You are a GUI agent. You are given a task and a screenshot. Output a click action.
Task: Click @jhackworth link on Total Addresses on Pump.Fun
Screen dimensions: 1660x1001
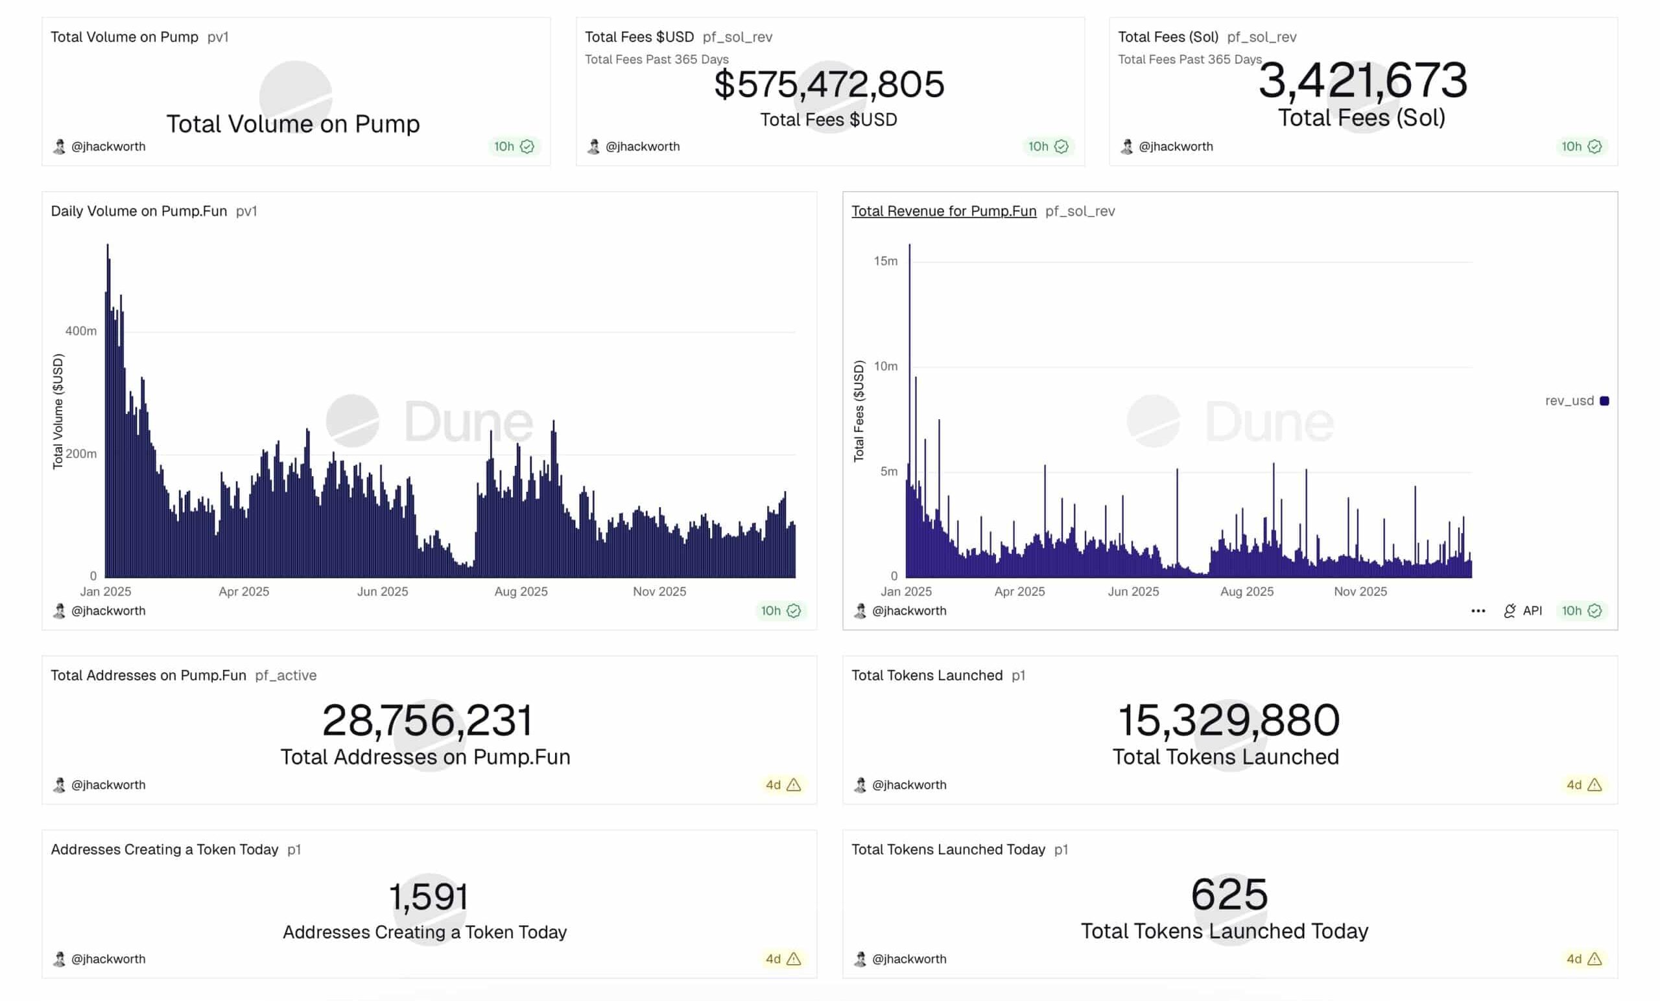pyautogui.click(x=109, y=784)
